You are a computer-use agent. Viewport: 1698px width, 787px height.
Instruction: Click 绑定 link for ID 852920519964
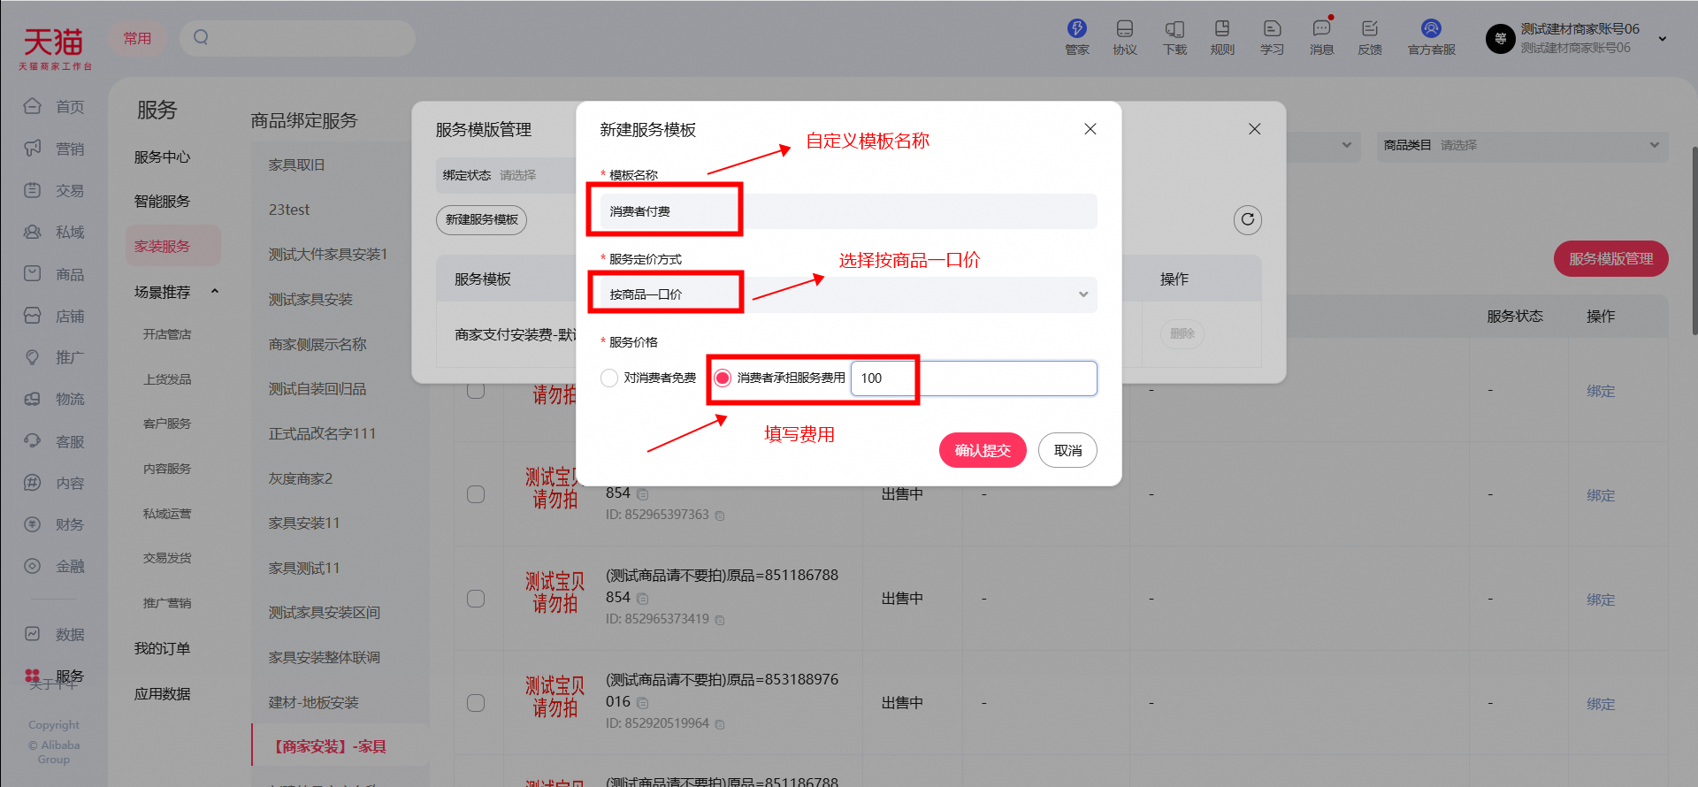coord(1601,704)
